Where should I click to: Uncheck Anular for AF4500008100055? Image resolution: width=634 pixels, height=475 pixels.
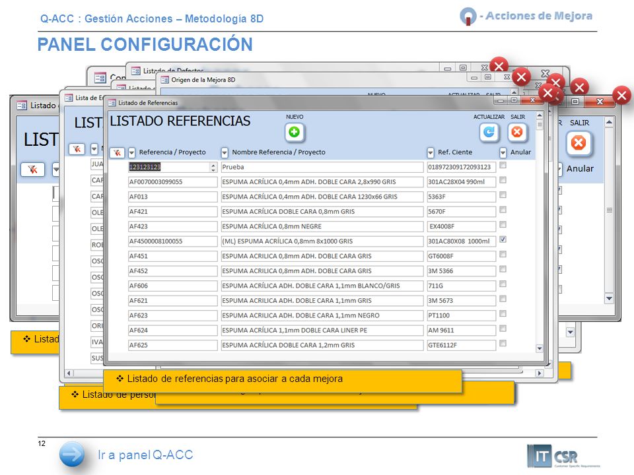pos(503,239)
